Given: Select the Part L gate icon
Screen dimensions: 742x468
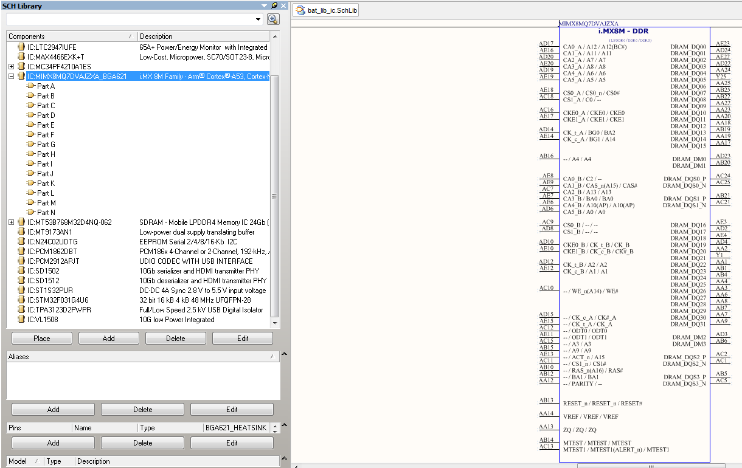Looking at the screenshot, I should pos(31,193).
